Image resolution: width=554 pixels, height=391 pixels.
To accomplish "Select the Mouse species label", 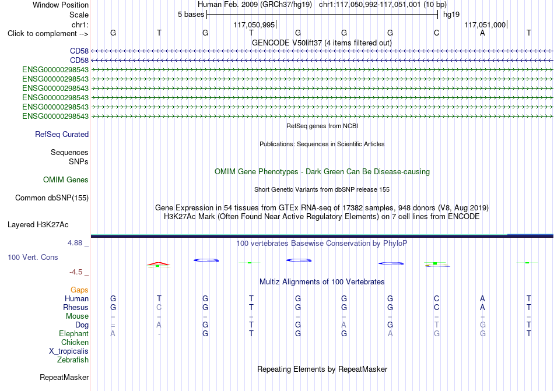I will tap(77, 316).
